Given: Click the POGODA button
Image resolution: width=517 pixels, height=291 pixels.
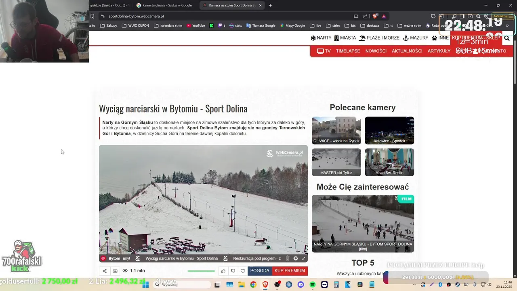Looking at the screenshot, I should coord(260,271).
